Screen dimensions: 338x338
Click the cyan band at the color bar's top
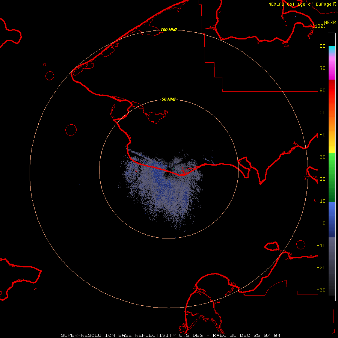click(332, 49)
